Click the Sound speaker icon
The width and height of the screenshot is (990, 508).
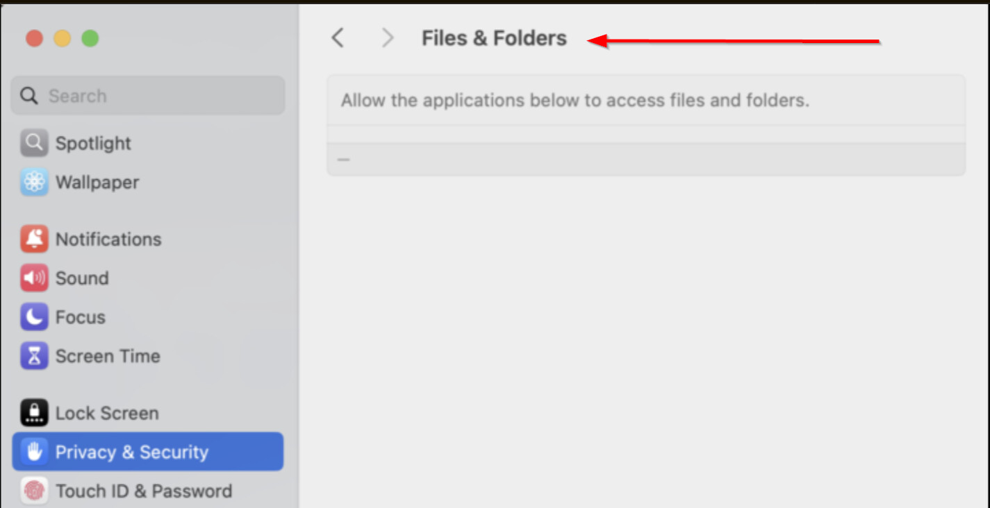(x=34, y=278)
